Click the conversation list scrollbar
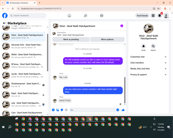173x138 pixels. coord(48,52)
